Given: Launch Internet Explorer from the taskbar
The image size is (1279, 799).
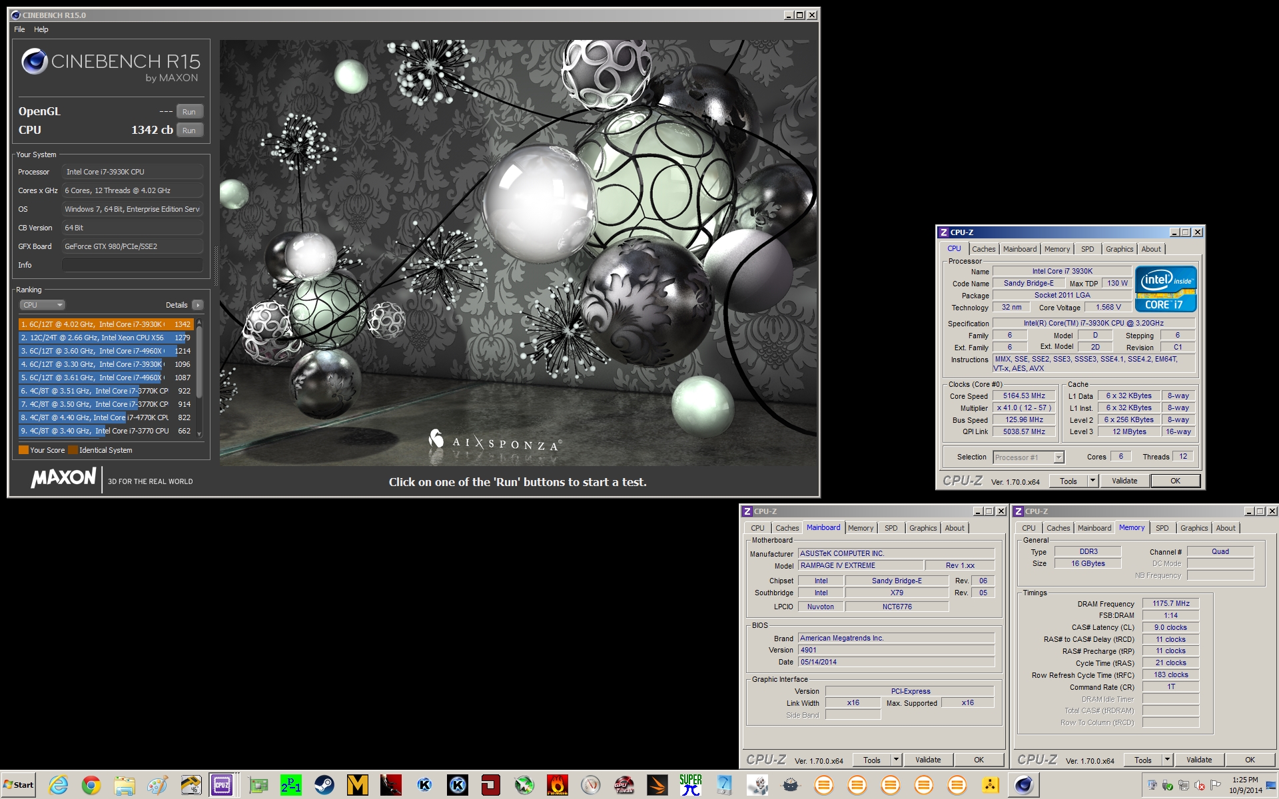Looking at the screenshot, I should pyautogui.click(x=59, y=786).
